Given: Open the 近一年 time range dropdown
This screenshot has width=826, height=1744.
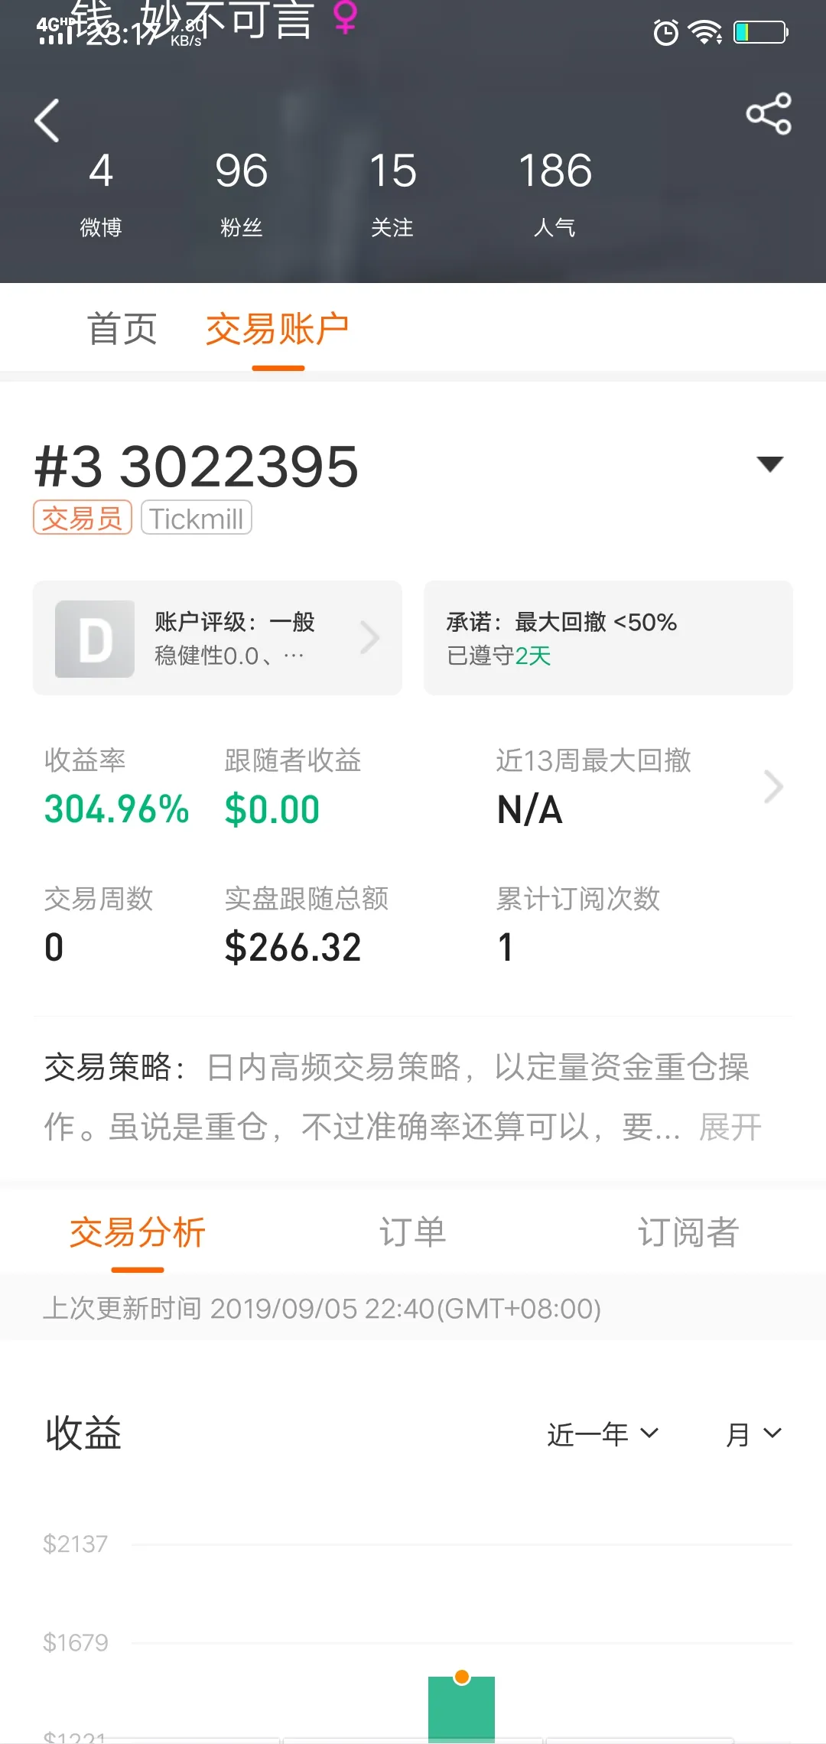Looking at the screenshot, I should click(x=603, y=1434).
